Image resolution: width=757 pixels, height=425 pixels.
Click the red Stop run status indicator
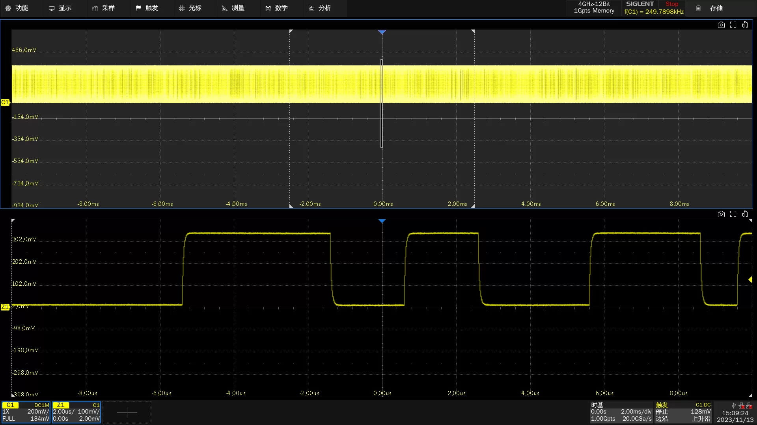click(x=672, y=4)
